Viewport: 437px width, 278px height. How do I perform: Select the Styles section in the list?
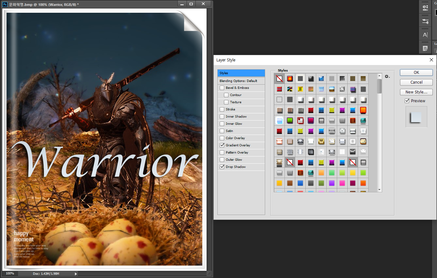click(x=241, y=73)
